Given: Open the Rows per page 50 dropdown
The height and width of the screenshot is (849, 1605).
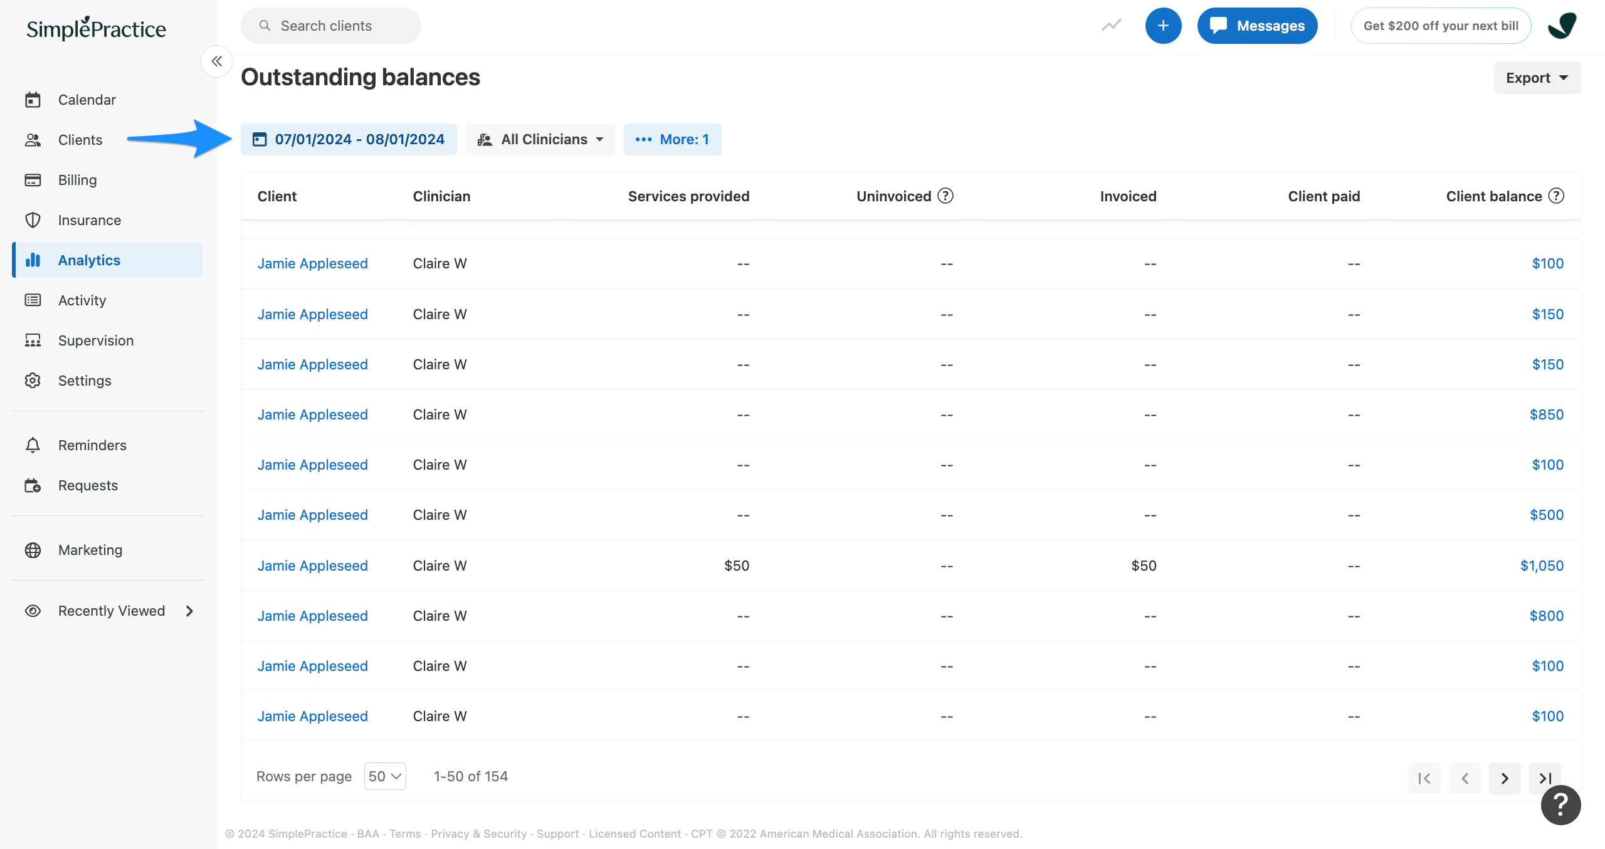Looking at the screenshot, I should coord(385,776).
